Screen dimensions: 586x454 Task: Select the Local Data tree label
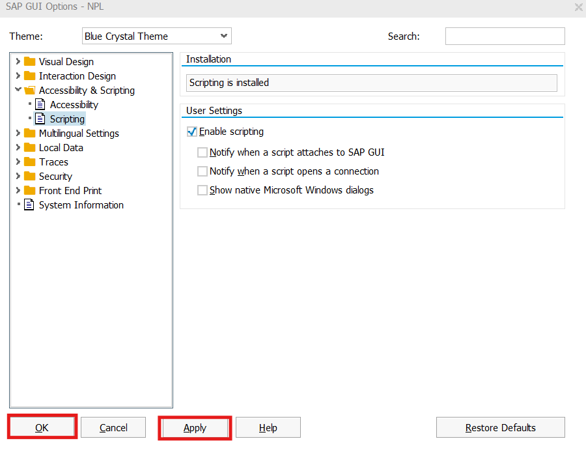pos(61,148)
